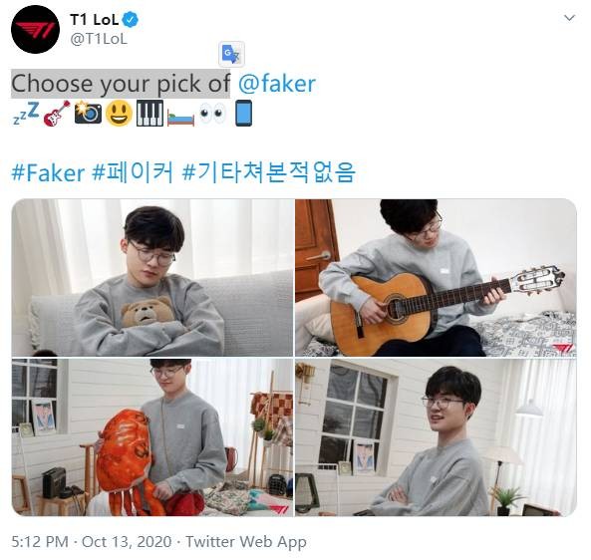The width and height of the screenshot is (591, 560).
Task: Open the T1 LoL profile avatar
Action: [35, 29]
